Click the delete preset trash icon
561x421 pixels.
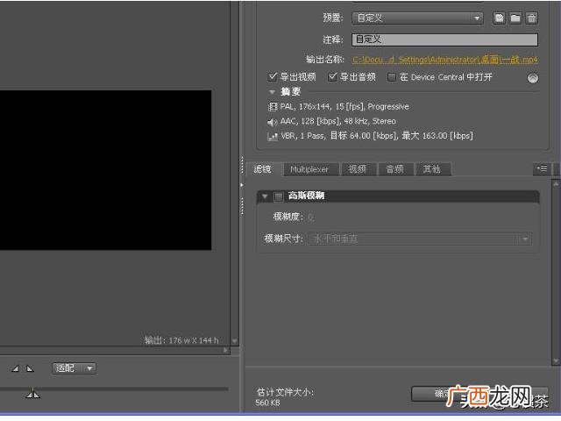tap(532, 18)
